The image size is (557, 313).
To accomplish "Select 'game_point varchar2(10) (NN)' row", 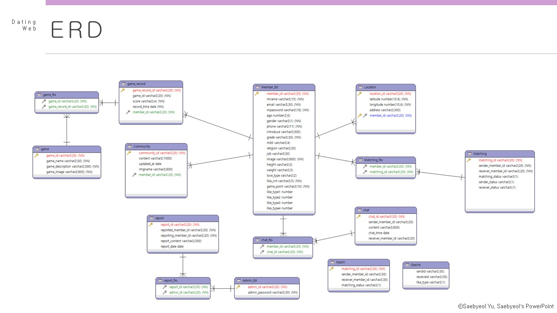I will click(288, 186).
